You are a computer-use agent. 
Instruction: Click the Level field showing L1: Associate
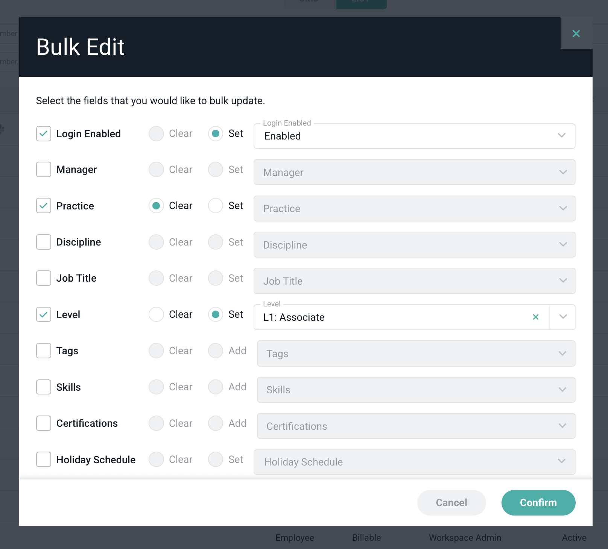tap(391, 317)
